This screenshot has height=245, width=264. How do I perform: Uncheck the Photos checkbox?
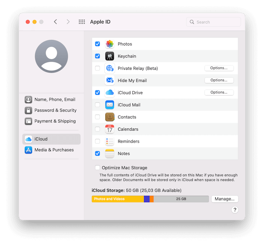pos(97,44)
